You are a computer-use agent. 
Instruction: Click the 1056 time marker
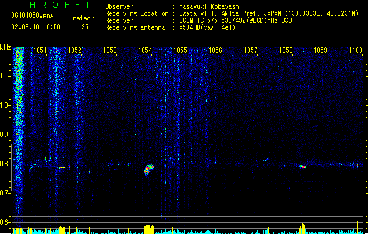(215, 50)
